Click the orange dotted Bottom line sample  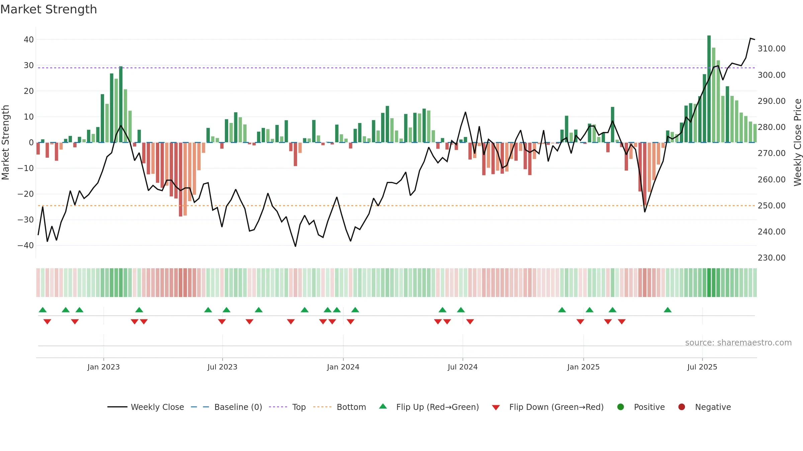click(322, 407)
